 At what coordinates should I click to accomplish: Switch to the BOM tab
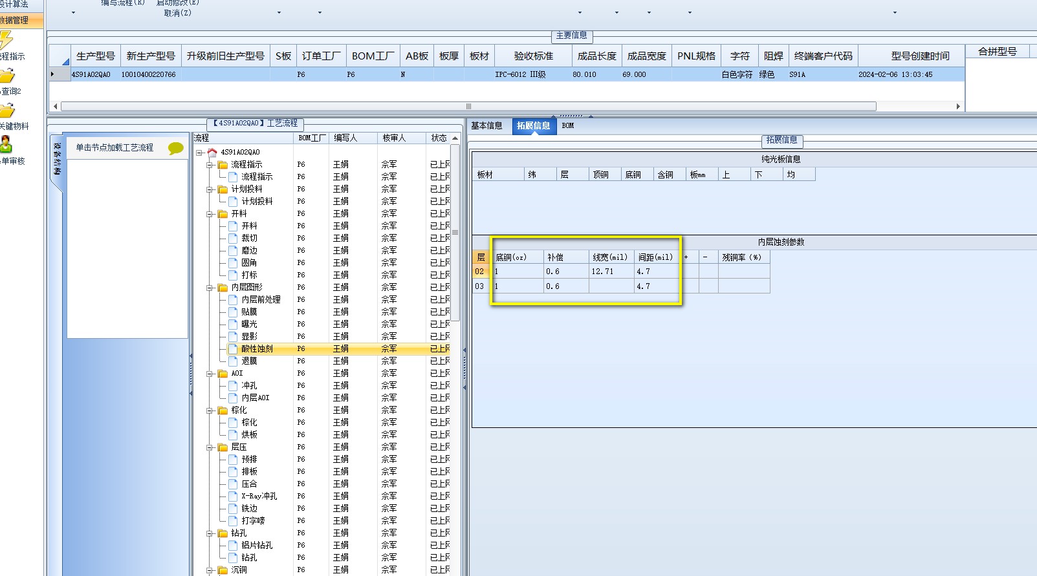click(568, 126)
